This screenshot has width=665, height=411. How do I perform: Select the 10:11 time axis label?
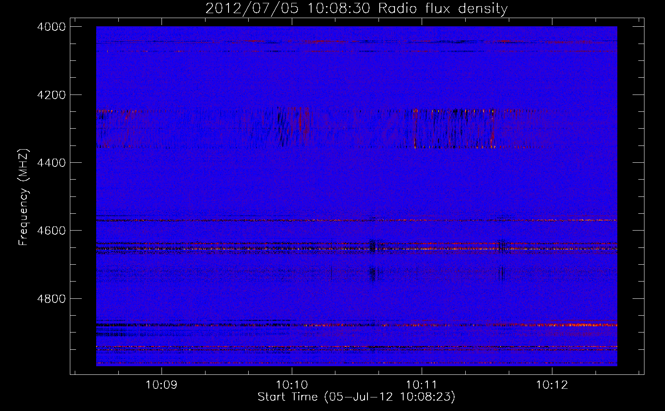pos(422,385)
